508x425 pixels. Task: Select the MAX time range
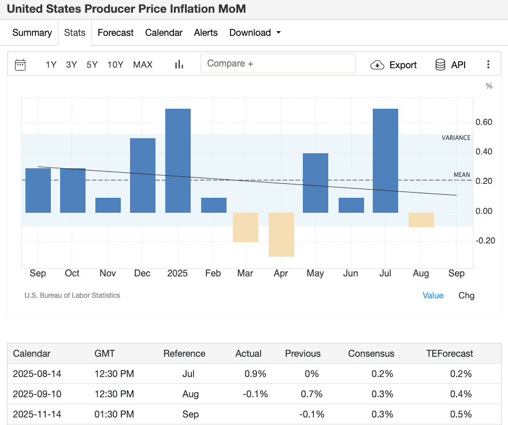tap(143, 65)
